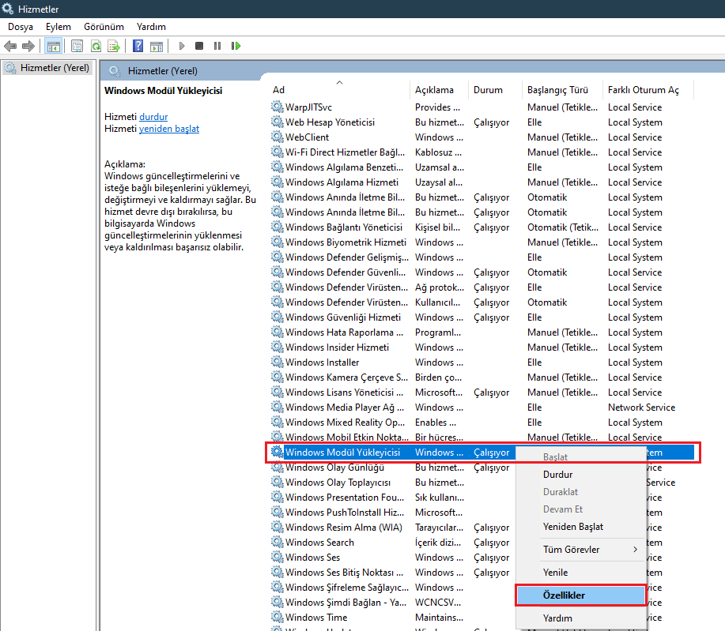Click the gear icon beside Web Hesap Yöneticisi
This screenshot has height=631, width=725.
[x=278, y=122]
